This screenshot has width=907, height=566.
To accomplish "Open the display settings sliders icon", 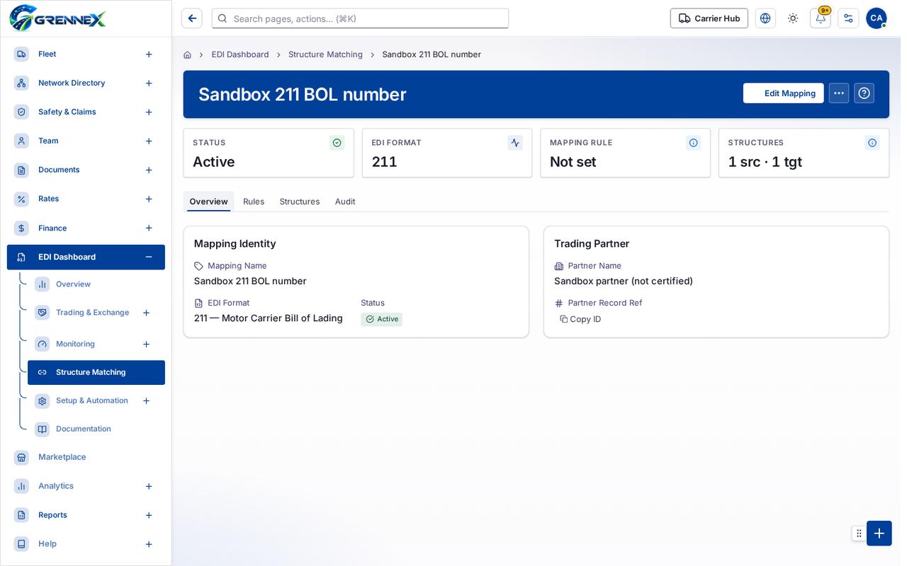I will [848, 18].
